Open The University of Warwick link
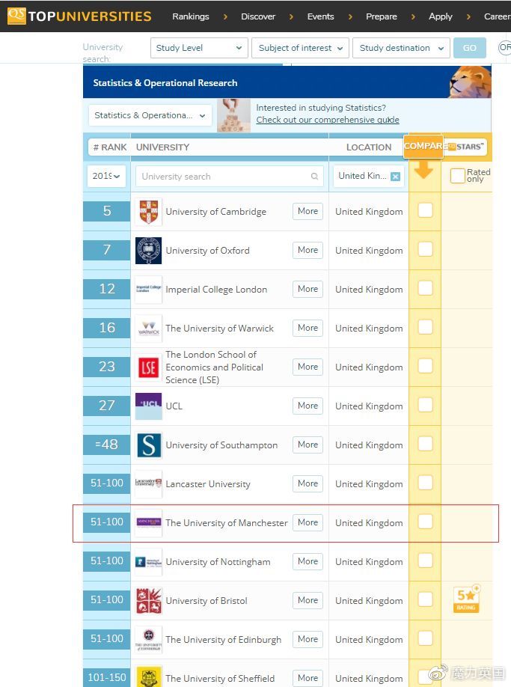 pos(219,329)
